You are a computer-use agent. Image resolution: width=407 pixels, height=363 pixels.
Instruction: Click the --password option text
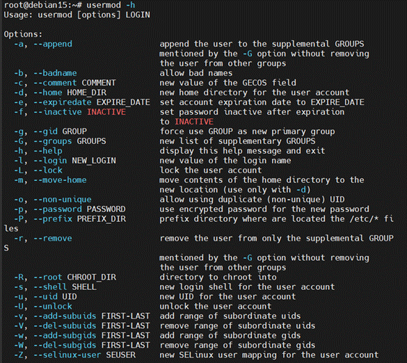(x=58, y=209)
